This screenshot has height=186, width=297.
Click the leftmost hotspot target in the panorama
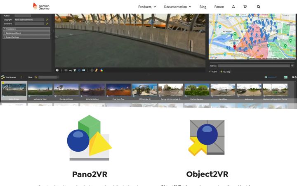[x=73, y=22]
